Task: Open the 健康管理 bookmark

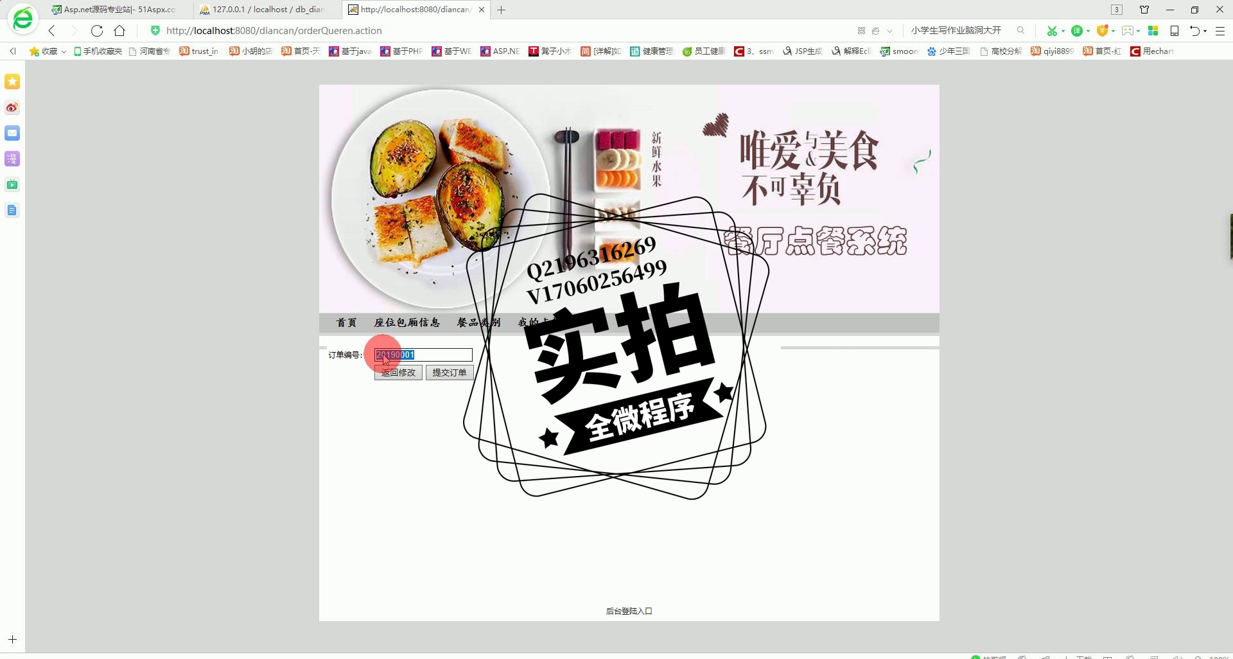Action: click(x=652, y=51)
